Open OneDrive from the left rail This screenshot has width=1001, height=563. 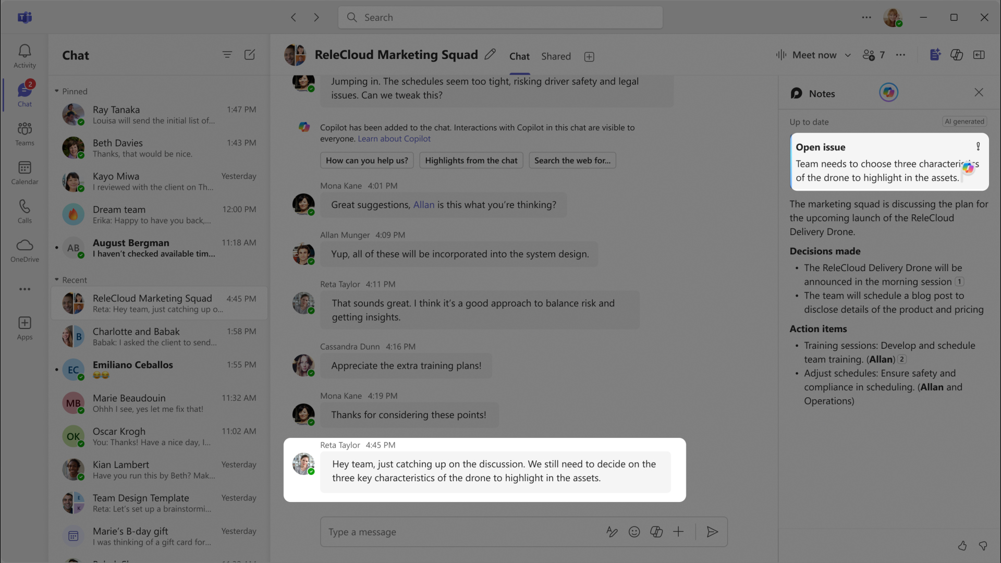coord(25,251)
